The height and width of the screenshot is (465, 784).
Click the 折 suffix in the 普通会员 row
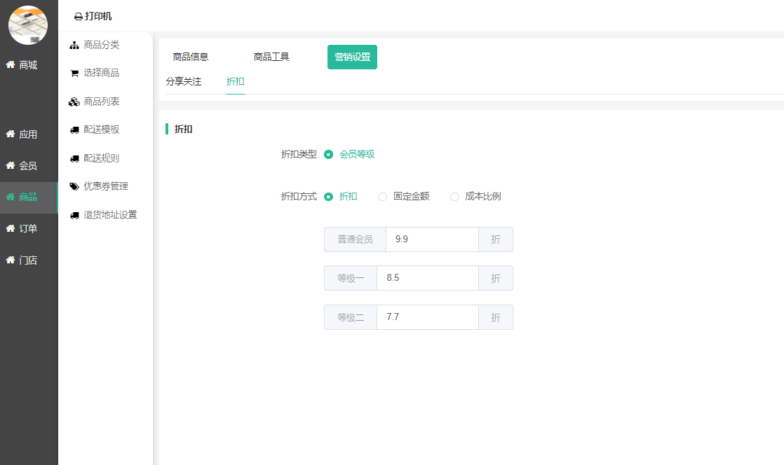click(496, 240)
